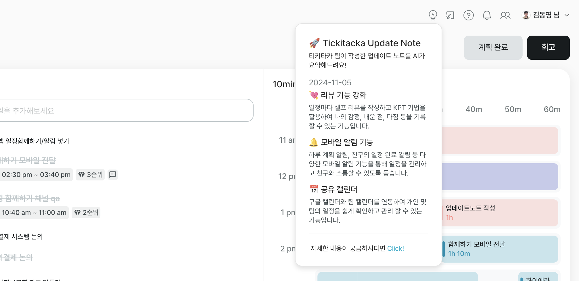
Task: Click the 회고 button
Action: pyautogui.click(x=548, y=47)
